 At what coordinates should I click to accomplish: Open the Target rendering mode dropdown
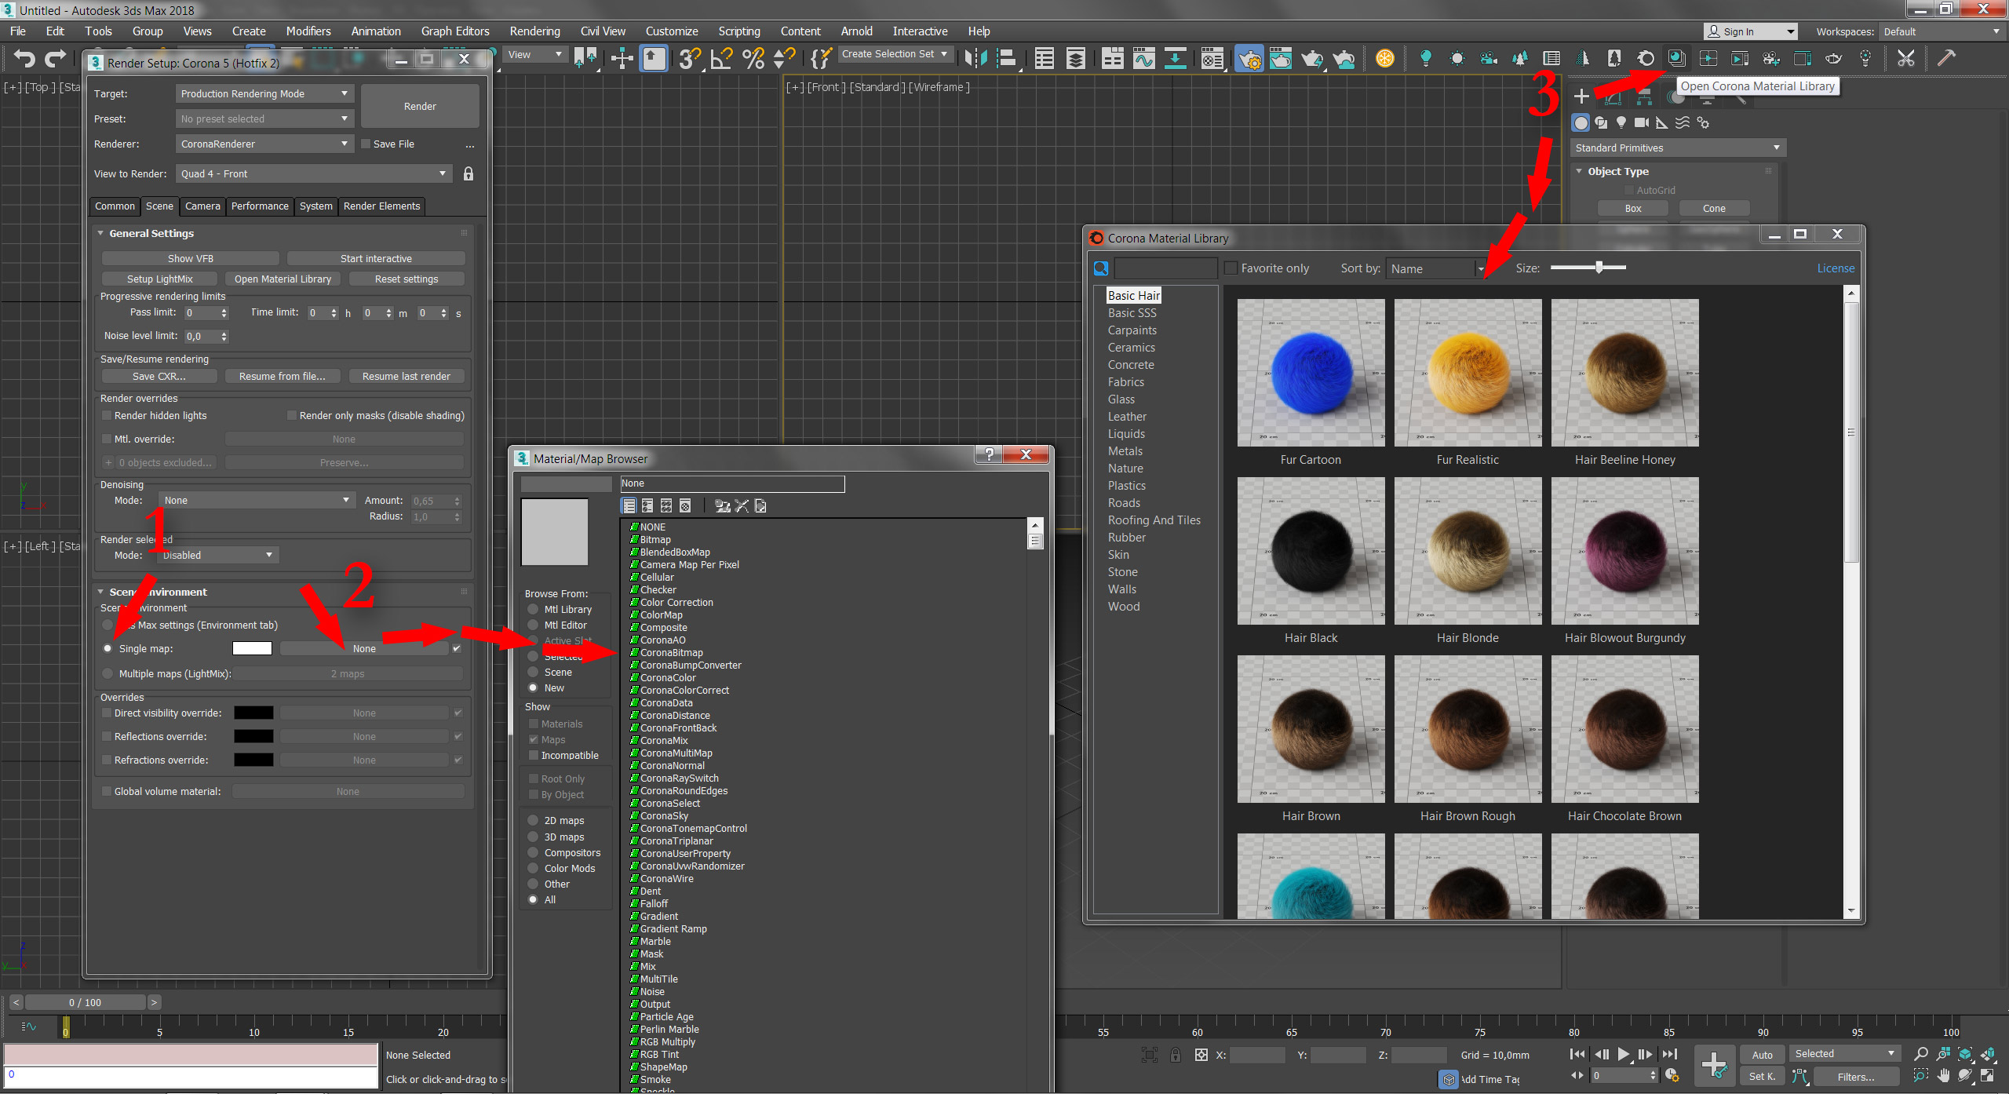264,93
